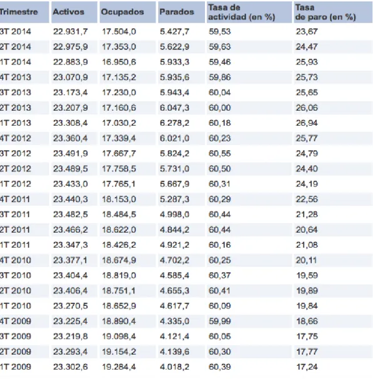Select unemployment rate 26,94 cell
This screenshot has width=373, height=379.
pyautogui.click(x=307, y=123)
